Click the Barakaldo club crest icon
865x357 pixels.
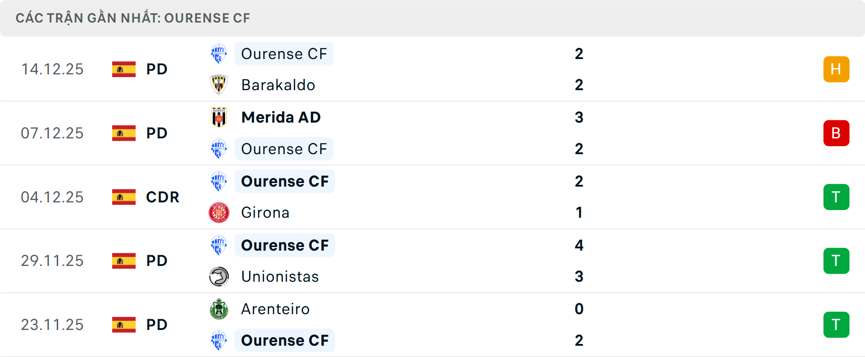(219, 85)
